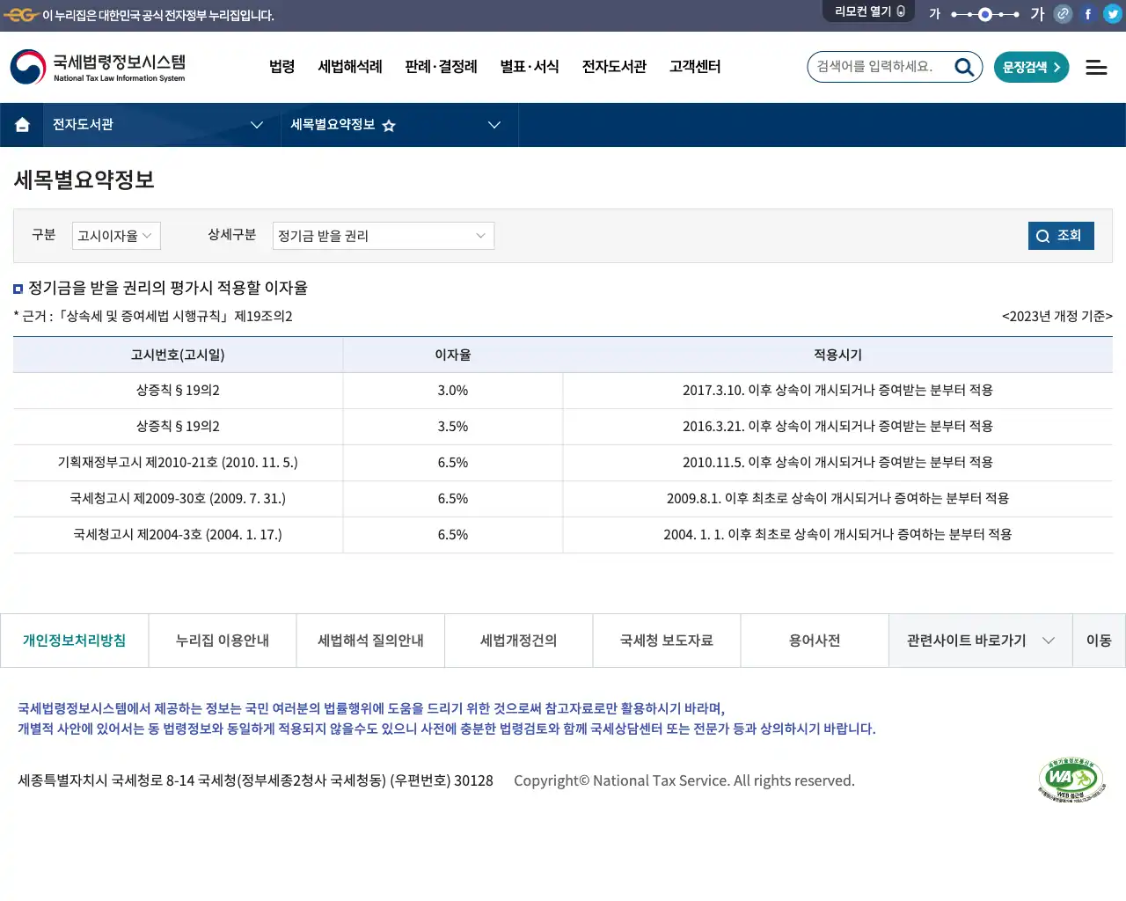Select the small 가 font size
This screenshot has width=1126, height=901.
tap(934, 14)
